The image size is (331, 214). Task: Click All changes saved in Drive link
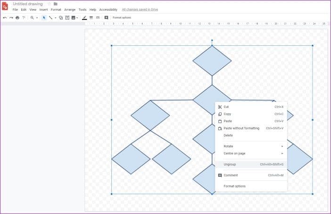[140, 9]
